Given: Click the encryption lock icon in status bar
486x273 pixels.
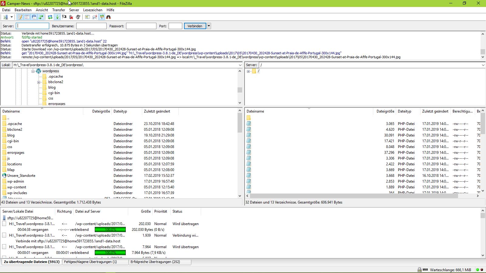Looking at the screenshot, I should click(419, 270).
